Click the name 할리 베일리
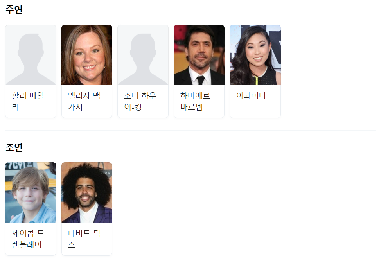 pos(28,101)
